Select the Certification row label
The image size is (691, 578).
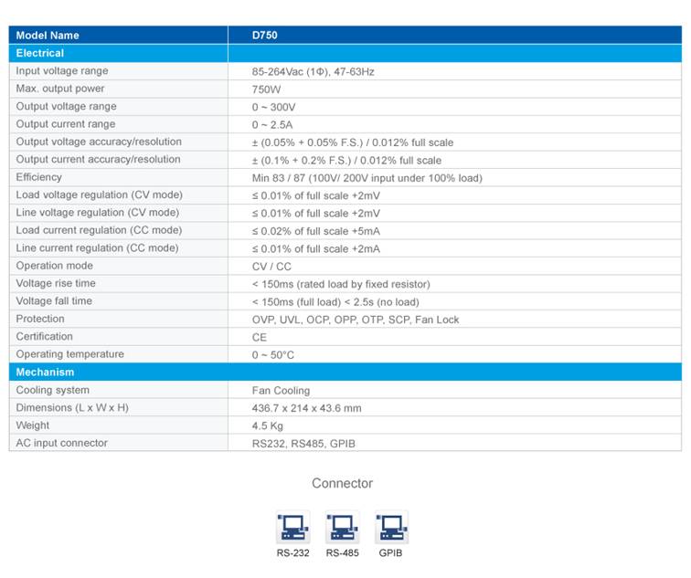[45, 337]
